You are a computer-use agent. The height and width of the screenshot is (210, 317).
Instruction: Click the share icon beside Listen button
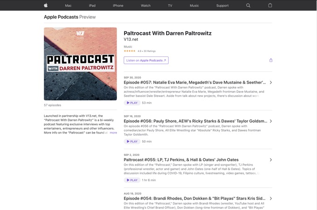point(271,60)
